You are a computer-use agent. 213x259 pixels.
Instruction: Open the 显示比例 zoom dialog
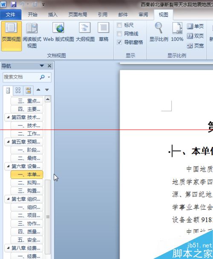click(x=159, y=32)
